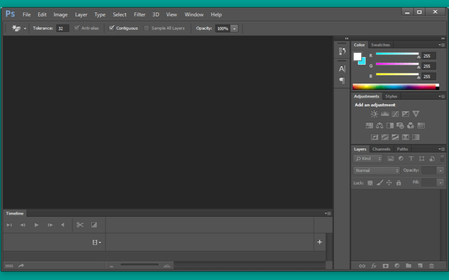449x280 pixels.
Task: Toggle lock position
Action: tap(389, 183)
